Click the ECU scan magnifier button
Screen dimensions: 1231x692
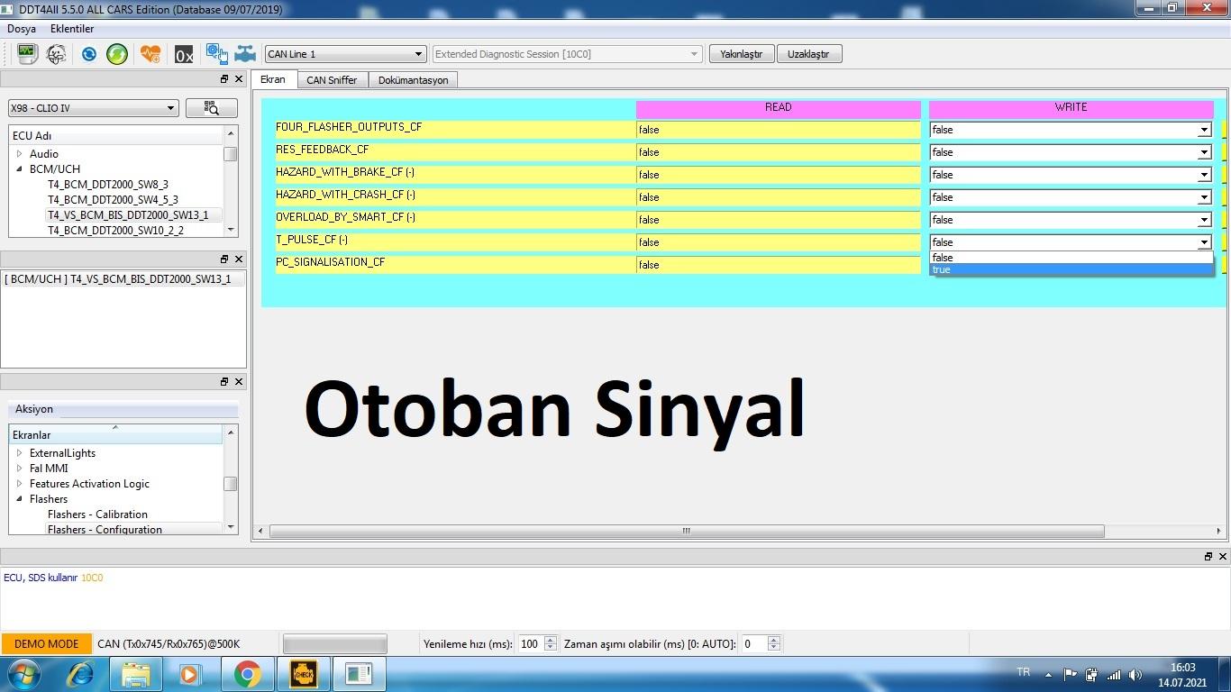click(212, 108)
